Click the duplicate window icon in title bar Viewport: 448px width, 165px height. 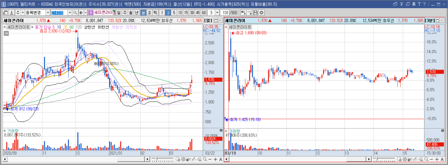tap(408, 4)
